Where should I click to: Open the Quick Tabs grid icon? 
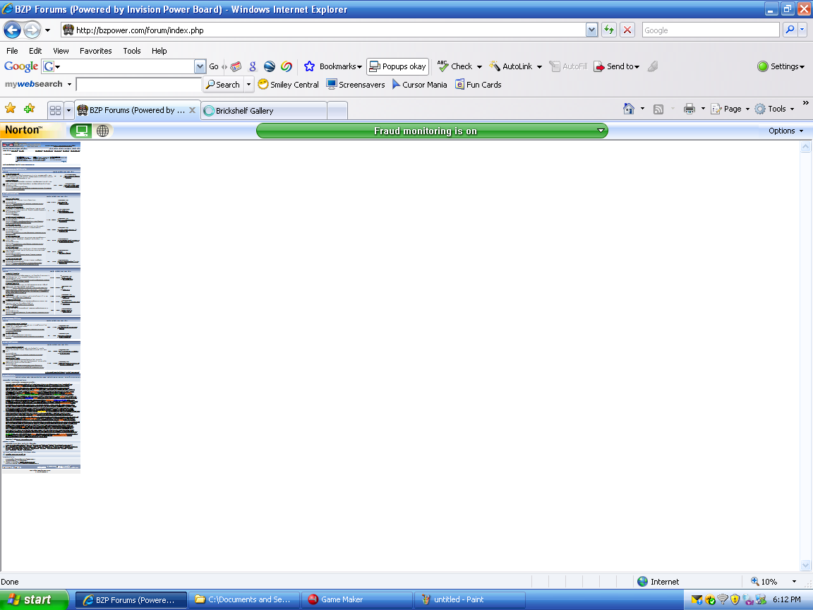click(55, 110)
